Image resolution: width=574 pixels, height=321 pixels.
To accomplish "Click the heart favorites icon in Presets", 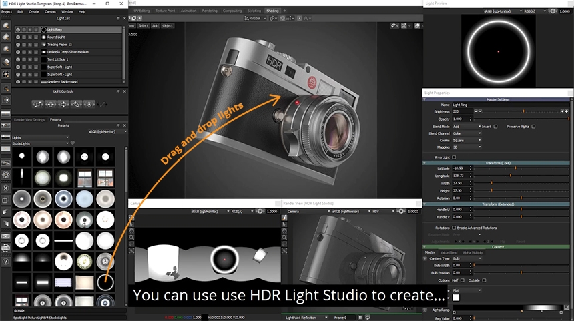I will point(73,143).
